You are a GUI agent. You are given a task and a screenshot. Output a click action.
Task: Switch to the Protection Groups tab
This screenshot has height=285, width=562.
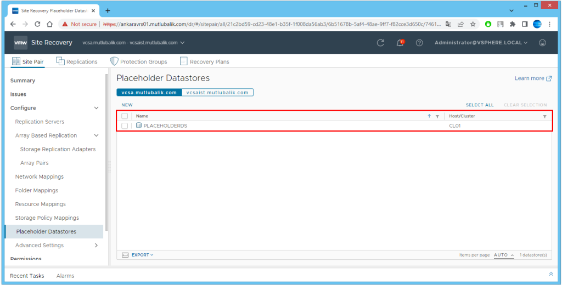pos(138,61)
